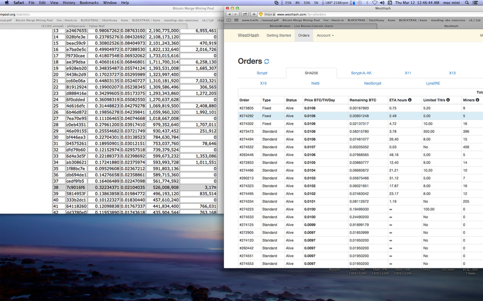
Task: Click the 5814953f cell in pool statistics
Action: tap(76, 193)
